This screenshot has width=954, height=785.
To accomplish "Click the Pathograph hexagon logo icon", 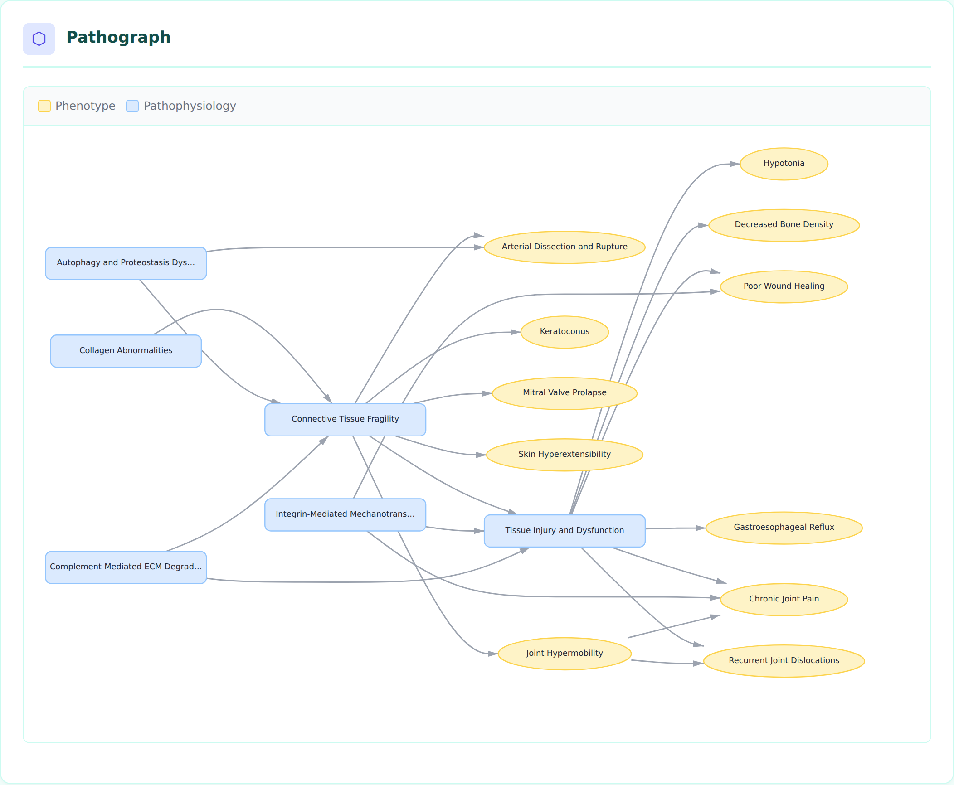I will coord(39,39).
